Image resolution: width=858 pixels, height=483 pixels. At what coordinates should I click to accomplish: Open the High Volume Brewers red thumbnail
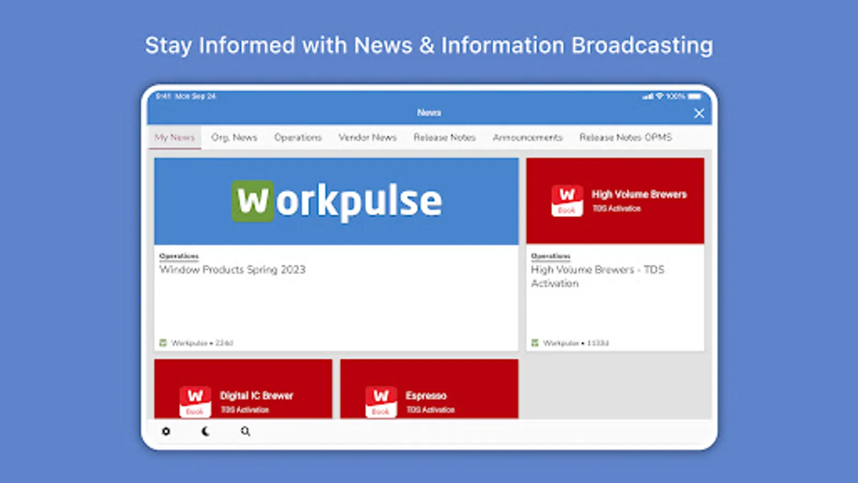pos(615,201)
